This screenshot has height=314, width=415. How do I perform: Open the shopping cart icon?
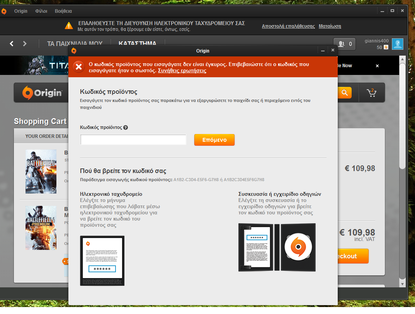[x=372, y=93]
